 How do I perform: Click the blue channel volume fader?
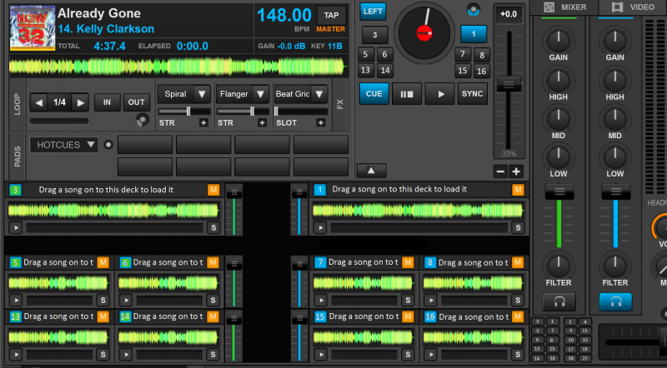coord(615,191)
